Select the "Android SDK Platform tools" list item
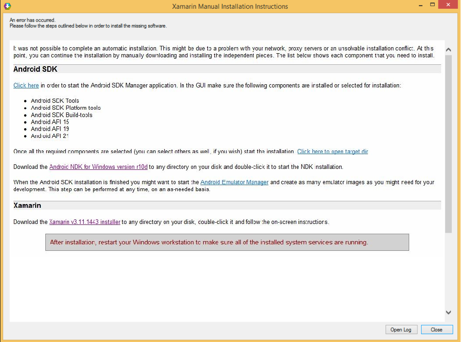Screen dimensions: 461x342 pyautogui.click(x=66, y=108)
